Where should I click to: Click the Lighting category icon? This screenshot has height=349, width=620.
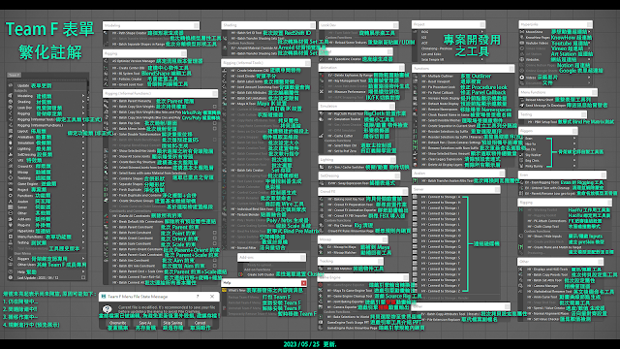click(x=11, y=148)
